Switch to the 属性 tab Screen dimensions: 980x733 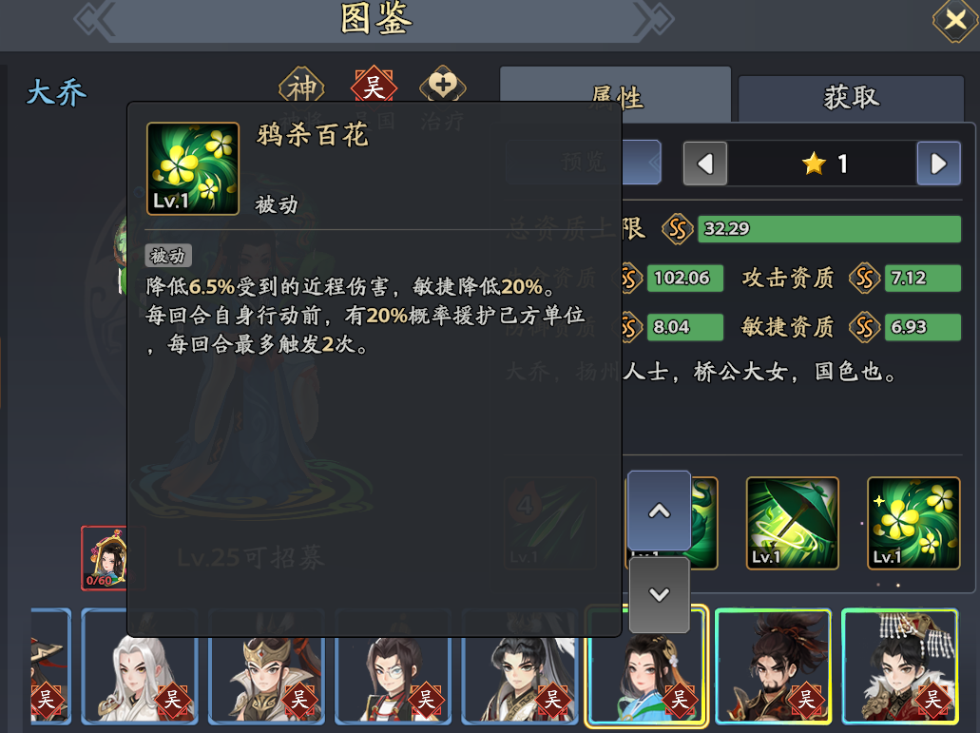point(616,95)
